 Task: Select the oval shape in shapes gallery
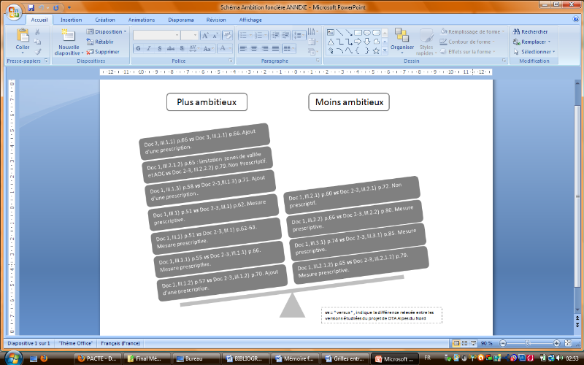pos(367,32)
